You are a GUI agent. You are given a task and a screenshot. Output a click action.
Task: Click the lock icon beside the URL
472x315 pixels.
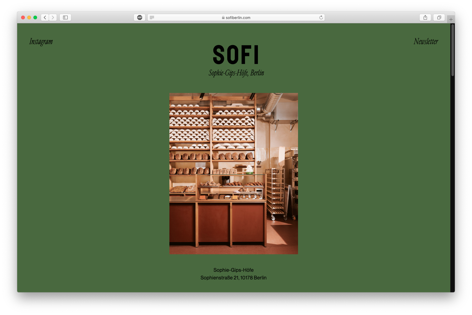(223, 17)
